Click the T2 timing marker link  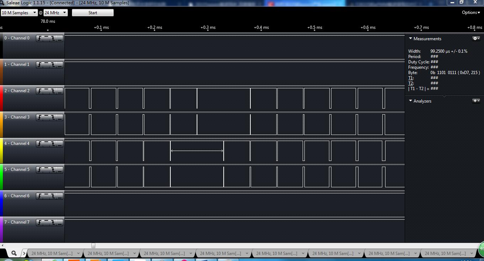tap(411, 83)
